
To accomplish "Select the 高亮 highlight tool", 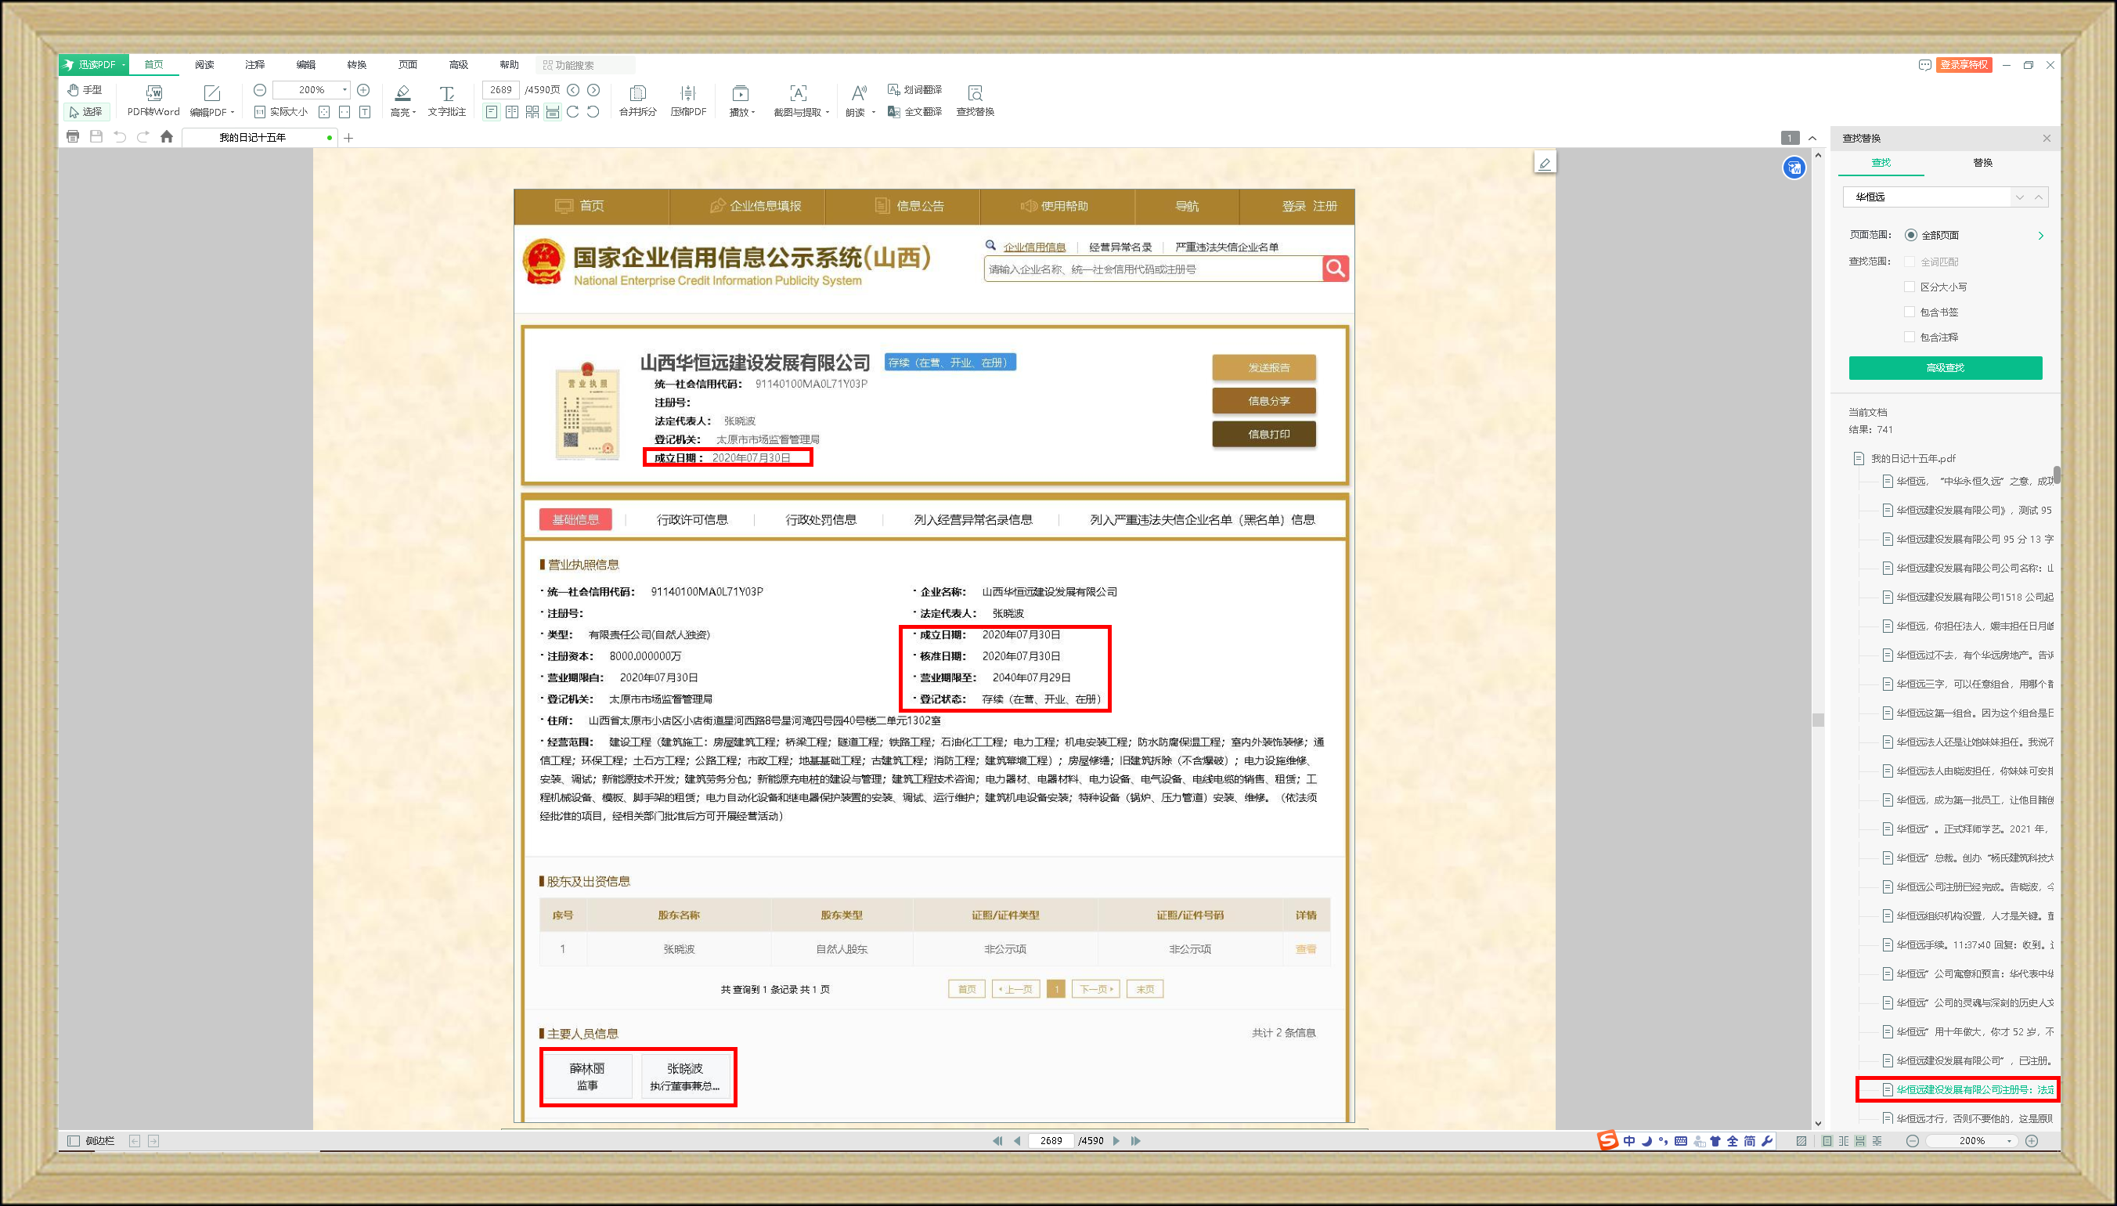I will (402, 94).
